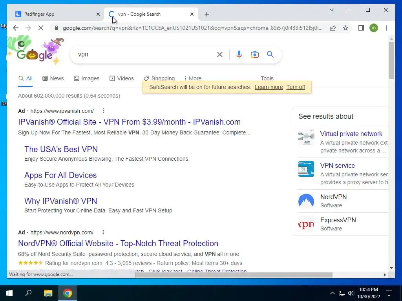
Task: Select the Shopping results tab
Action: click(x=159, y=78)
